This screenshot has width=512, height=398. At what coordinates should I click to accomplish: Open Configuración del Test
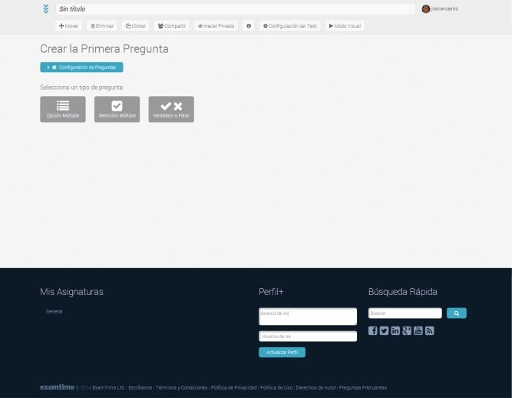tap(290, 26)
